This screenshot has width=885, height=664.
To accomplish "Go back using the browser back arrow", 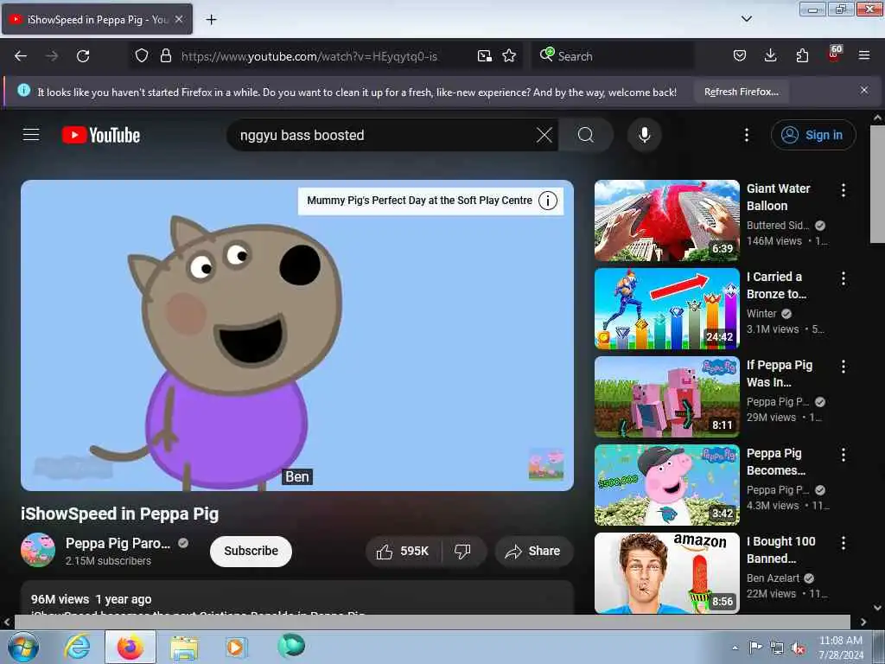I will (21, 56).
